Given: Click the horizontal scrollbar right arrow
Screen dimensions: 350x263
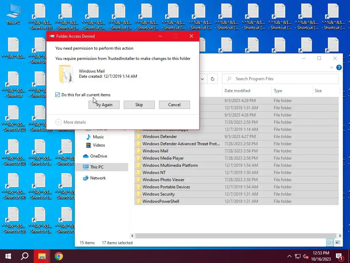Looking at the screenshot, I should click(340, 236).
